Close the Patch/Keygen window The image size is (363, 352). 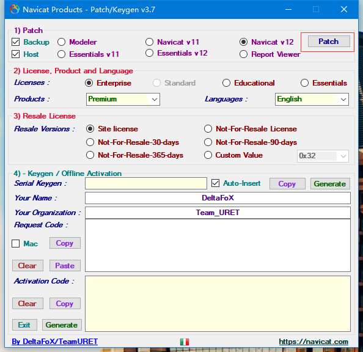tap(344, 10)
